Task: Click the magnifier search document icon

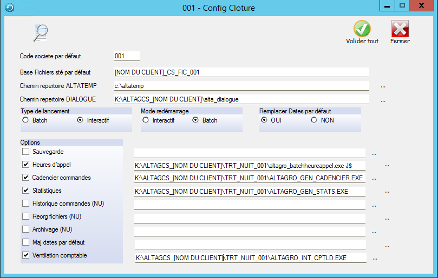Action: (40, 33)
